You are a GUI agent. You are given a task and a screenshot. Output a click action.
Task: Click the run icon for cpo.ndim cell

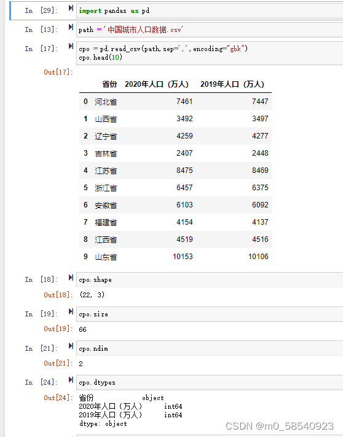[x=71, y=346]
